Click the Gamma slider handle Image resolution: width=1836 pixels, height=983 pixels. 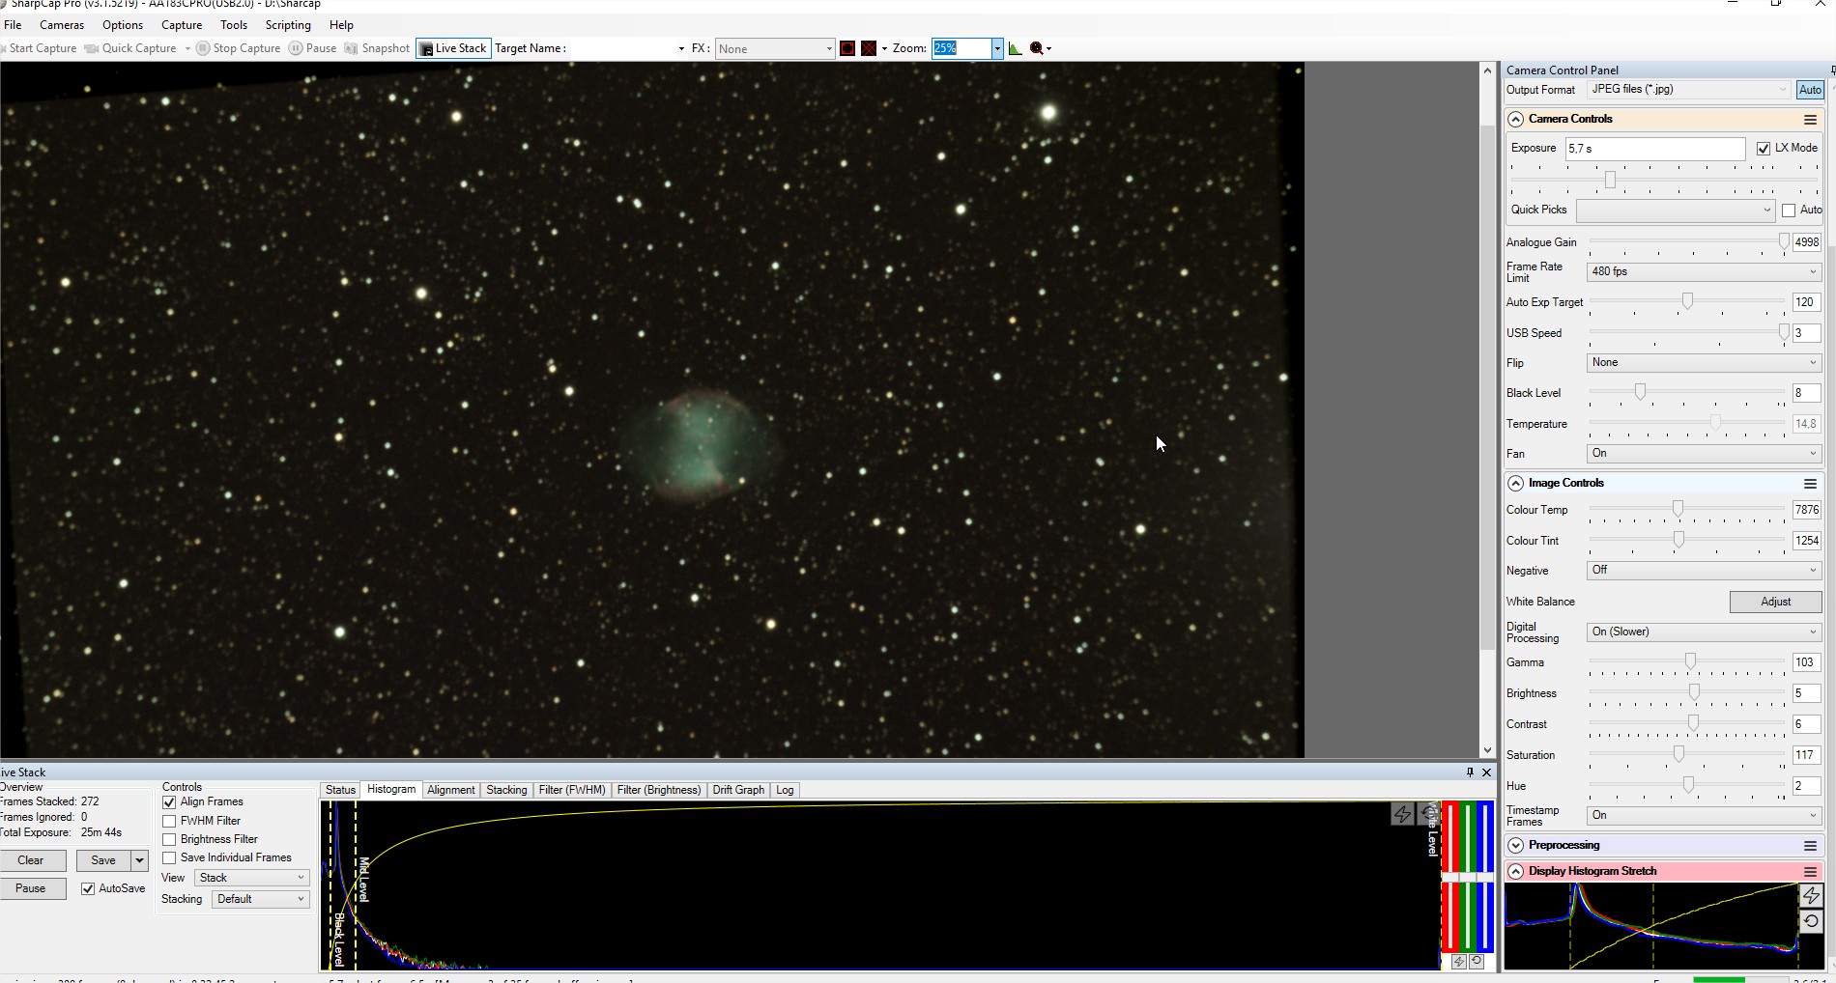[x=1690, y=662]
